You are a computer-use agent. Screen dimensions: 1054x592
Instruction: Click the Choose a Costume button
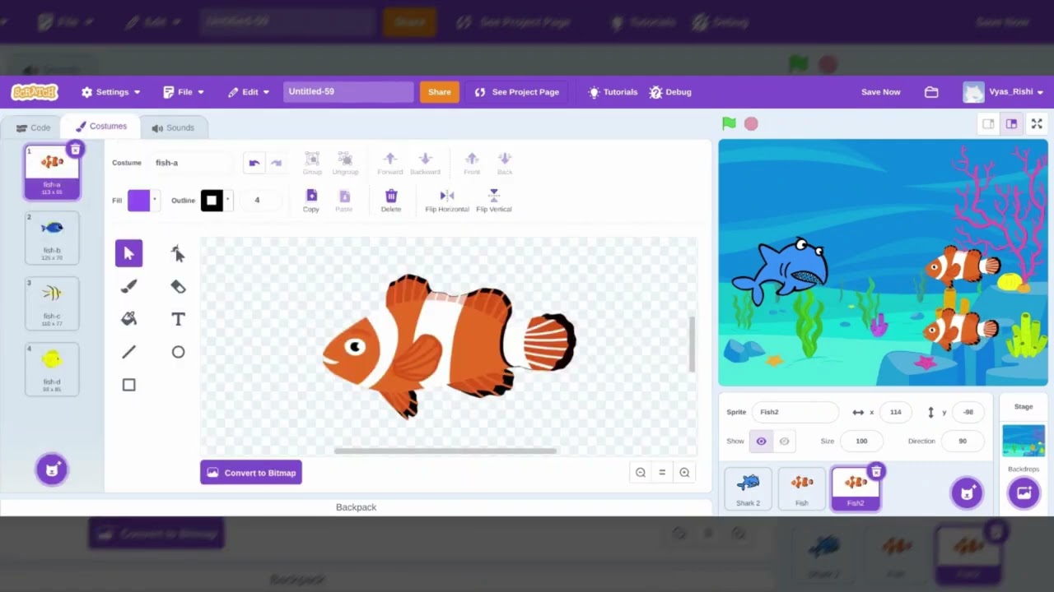(x=52, y=469)
